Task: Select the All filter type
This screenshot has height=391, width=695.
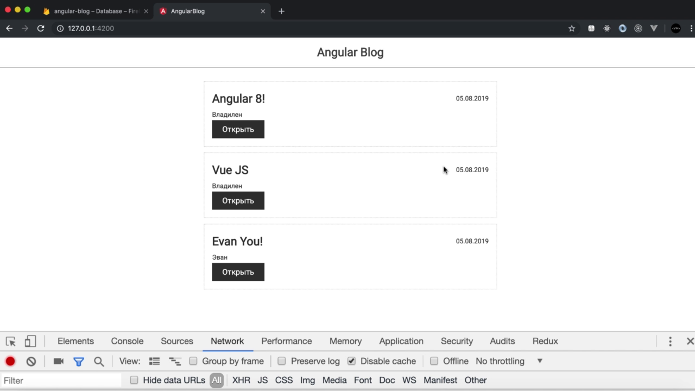Action: (x=217, y=380)
